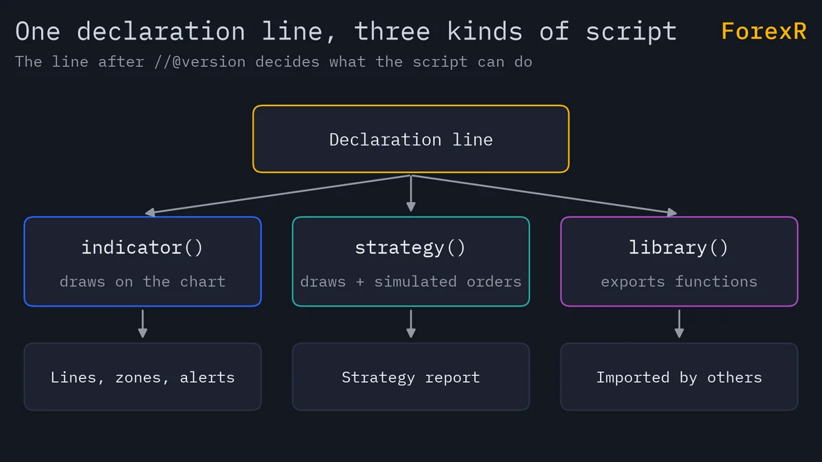
Task: Click 'draws + simulated orders' caption
Action: coord(410,281)
